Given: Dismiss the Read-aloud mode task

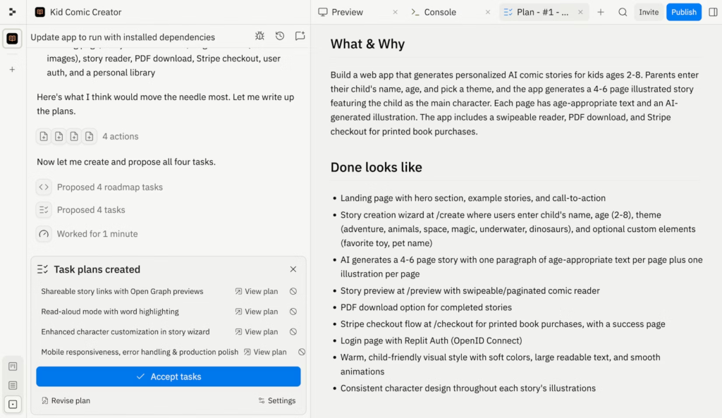Looking at the screenshot, I should tap(293, 312).
